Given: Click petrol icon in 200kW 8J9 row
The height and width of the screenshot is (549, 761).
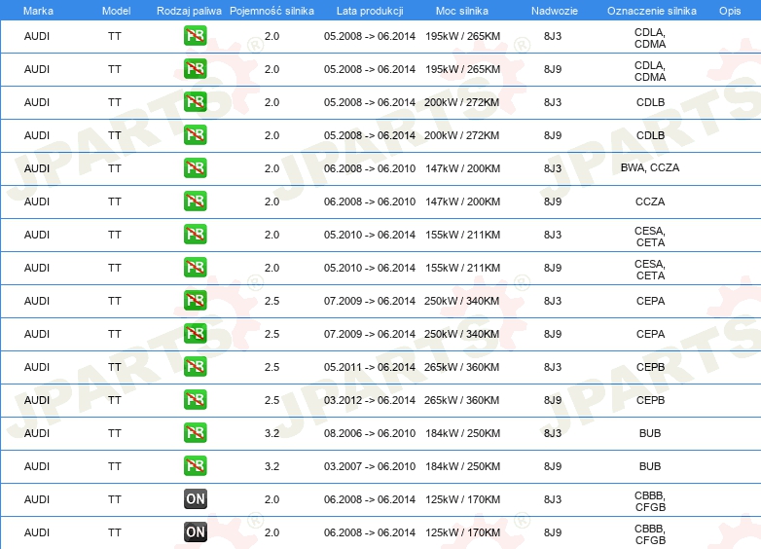Looking at the screenshot, I should click(195, 135).
